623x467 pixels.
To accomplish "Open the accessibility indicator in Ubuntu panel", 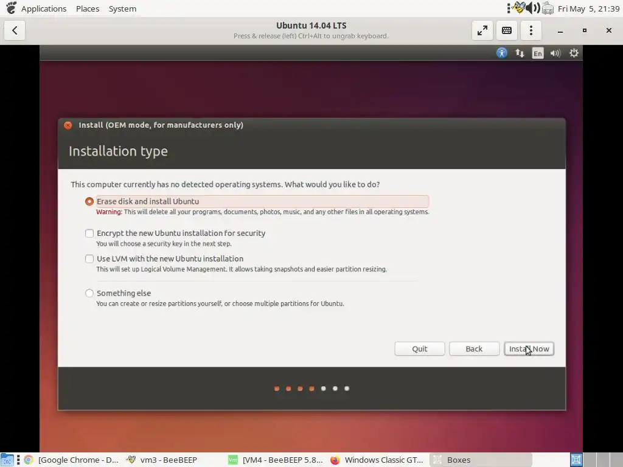I will coord(502,53).
